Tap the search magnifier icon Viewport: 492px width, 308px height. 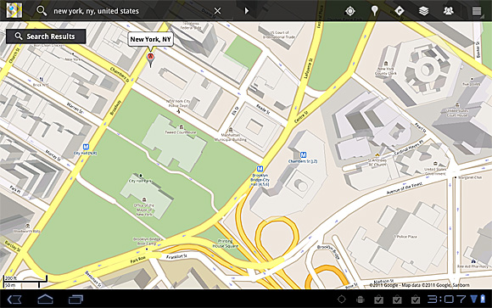42,11
